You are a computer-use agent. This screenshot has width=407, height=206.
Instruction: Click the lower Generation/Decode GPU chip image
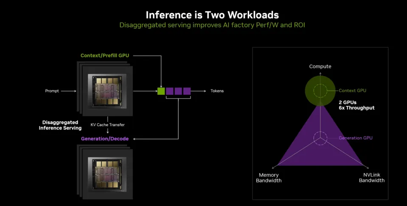pos(107,173)
